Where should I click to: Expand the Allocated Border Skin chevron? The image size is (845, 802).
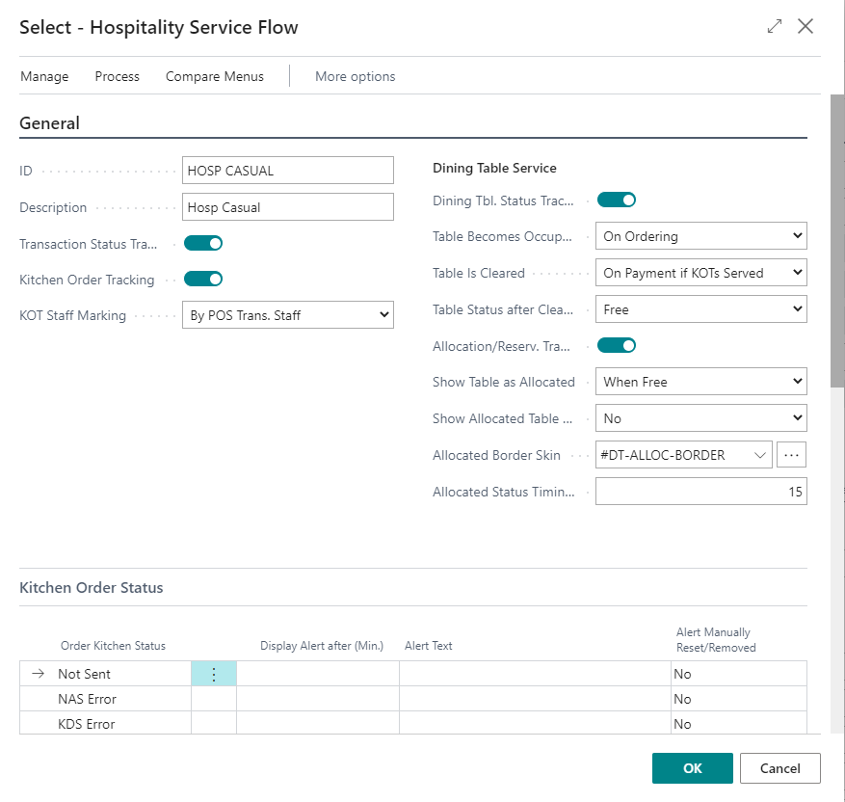tap(760, 455)
